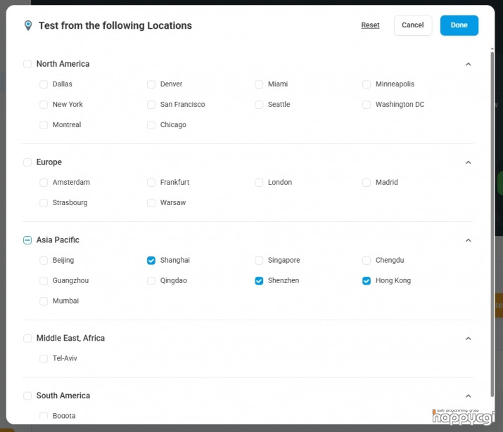The height and width of the screenshot is (432, 503).
Task: Tick the Frankfurt checkbox
Action: (x=151, y=183)
